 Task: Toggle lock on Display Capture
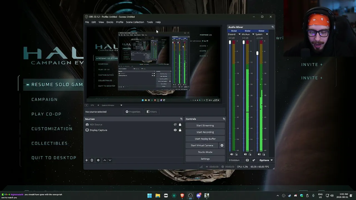click(x=180, y=130)
